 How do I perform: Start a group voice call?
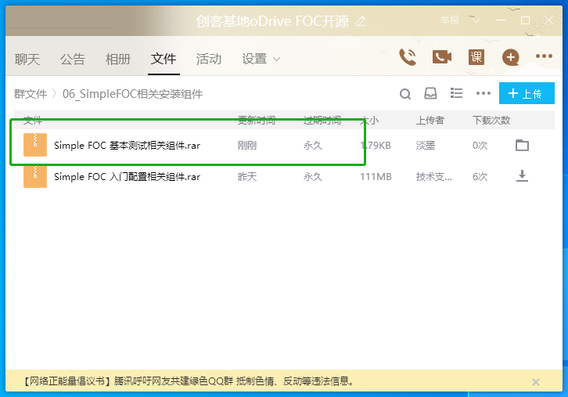[408, 57]
